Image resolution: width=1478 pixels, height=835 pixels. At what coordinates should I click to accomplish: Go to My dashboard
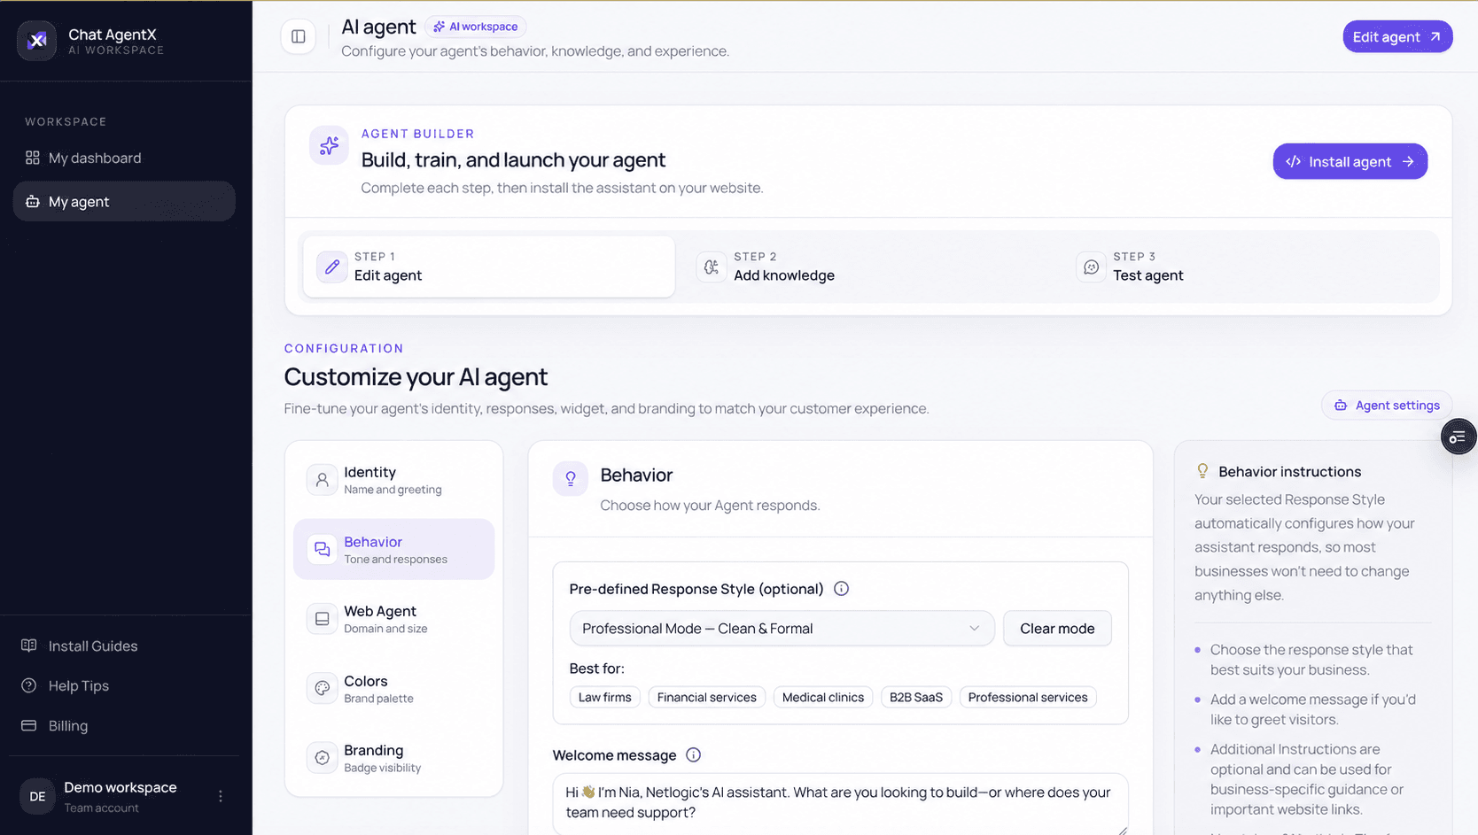point(124,158)
